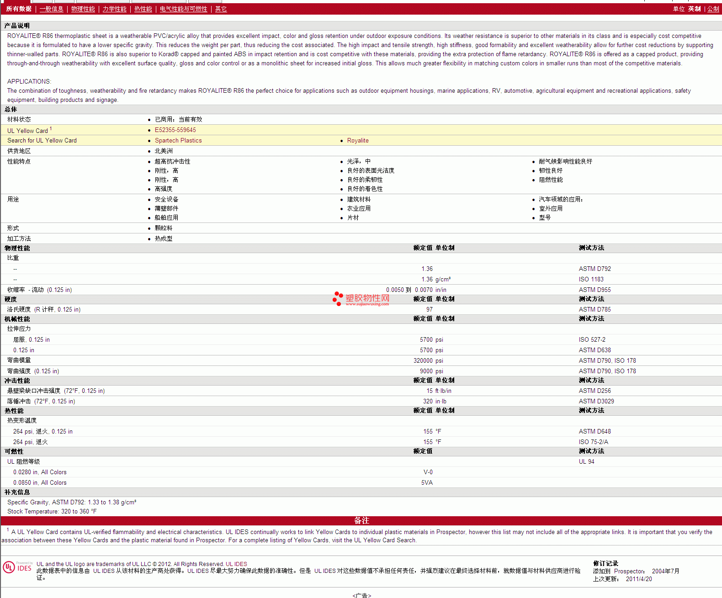Click the 北美洲 availability region

(x=164, y=151)
